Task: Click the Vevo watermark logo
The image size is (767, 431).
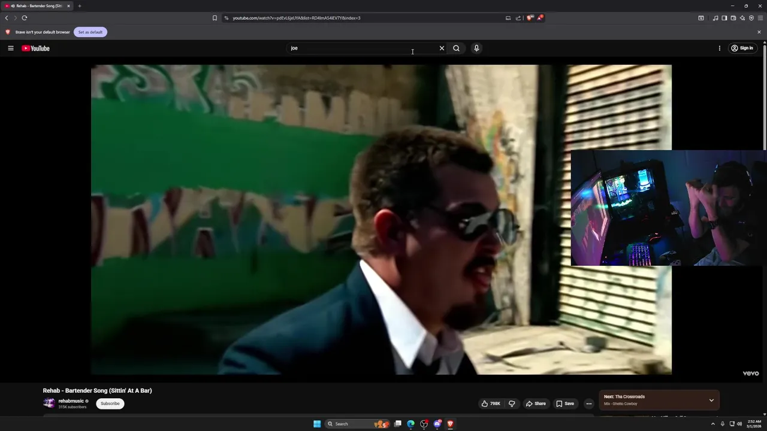Action: pos(751,374)
